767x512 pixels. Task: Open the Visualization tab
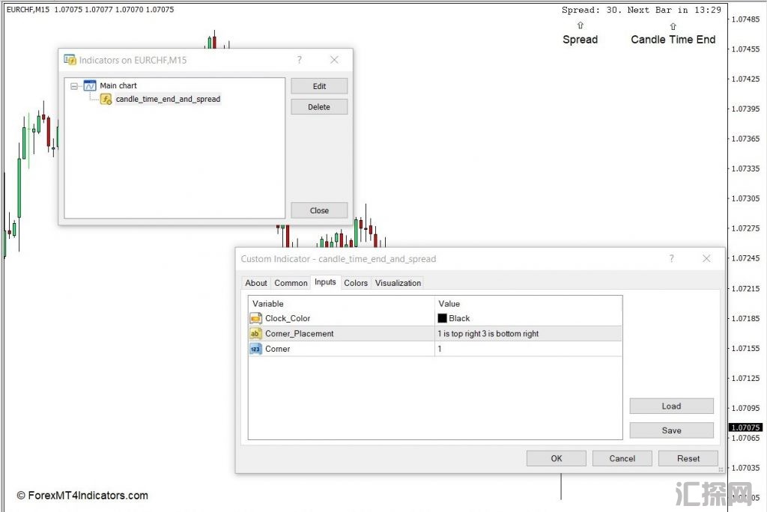coord(398,283)
